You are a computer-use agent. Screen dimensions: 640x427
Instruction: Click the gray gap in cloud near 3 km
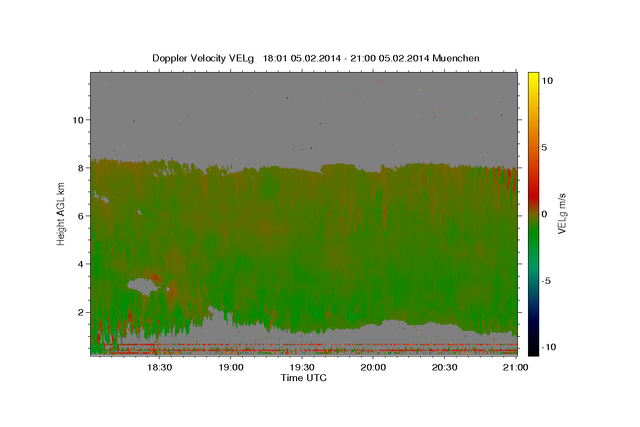(x=143, y=286)
